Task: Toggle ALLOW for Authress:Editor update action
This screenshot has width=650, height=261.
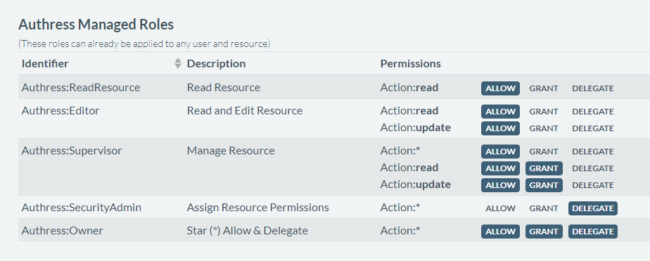Action: click(x=500, y=128)
